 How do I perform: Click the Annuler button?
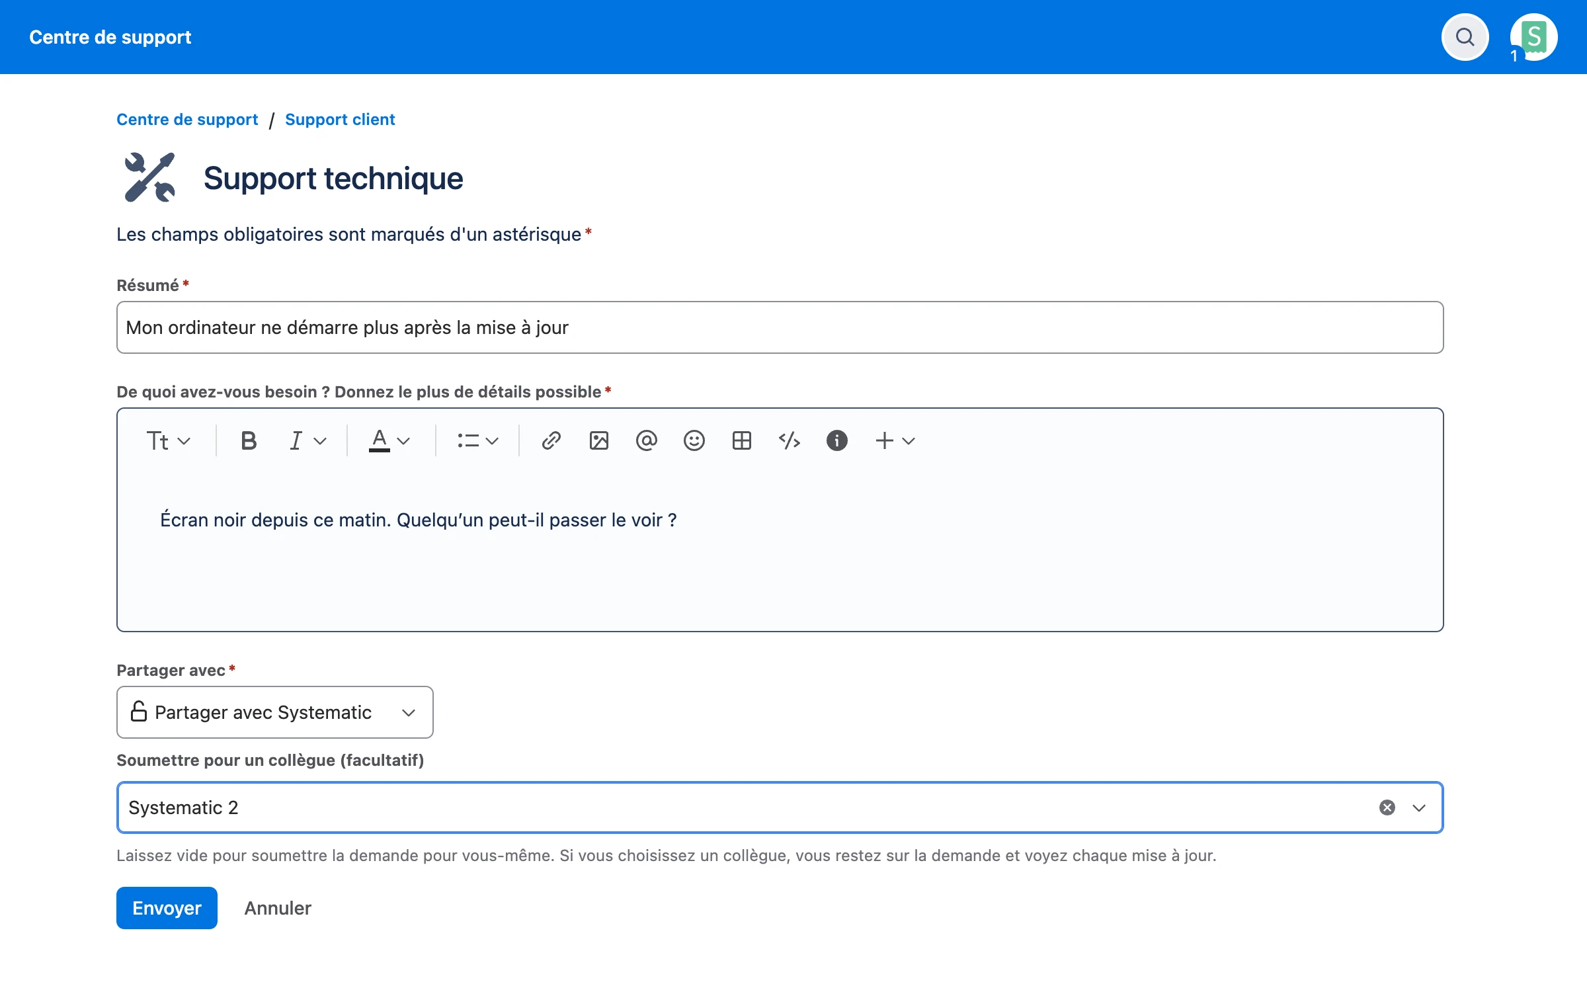point(278,908)
